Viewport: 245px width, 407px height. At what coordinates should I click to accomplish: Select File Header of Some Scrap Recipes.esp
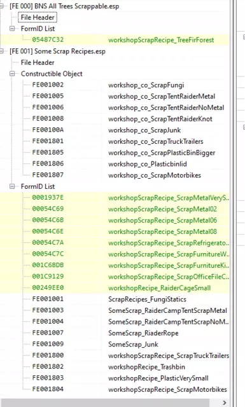point(38,62)
